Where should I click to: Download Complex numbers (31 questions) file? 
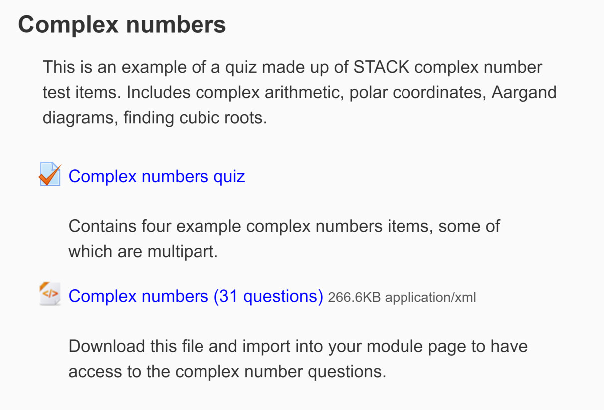[196, 296]
